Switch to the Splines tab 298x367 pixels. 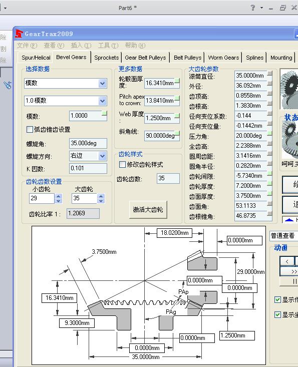pos(255,58)
